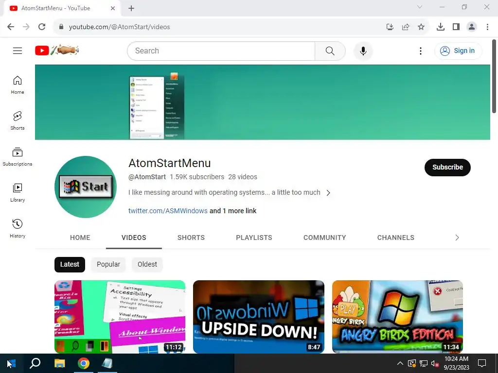Image resolution: width=498 pixels, height=373 pixels.
Task: Open taskbar search
Action: pyautogui.click(x=35, y=363)
